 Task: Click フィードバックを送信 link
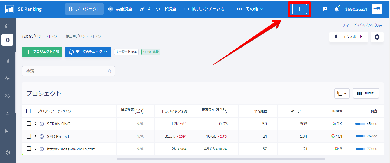[x=362, y=25]
